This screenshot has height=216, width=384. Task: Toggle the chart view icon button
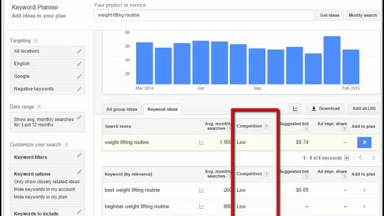click(x=295, y=109)
